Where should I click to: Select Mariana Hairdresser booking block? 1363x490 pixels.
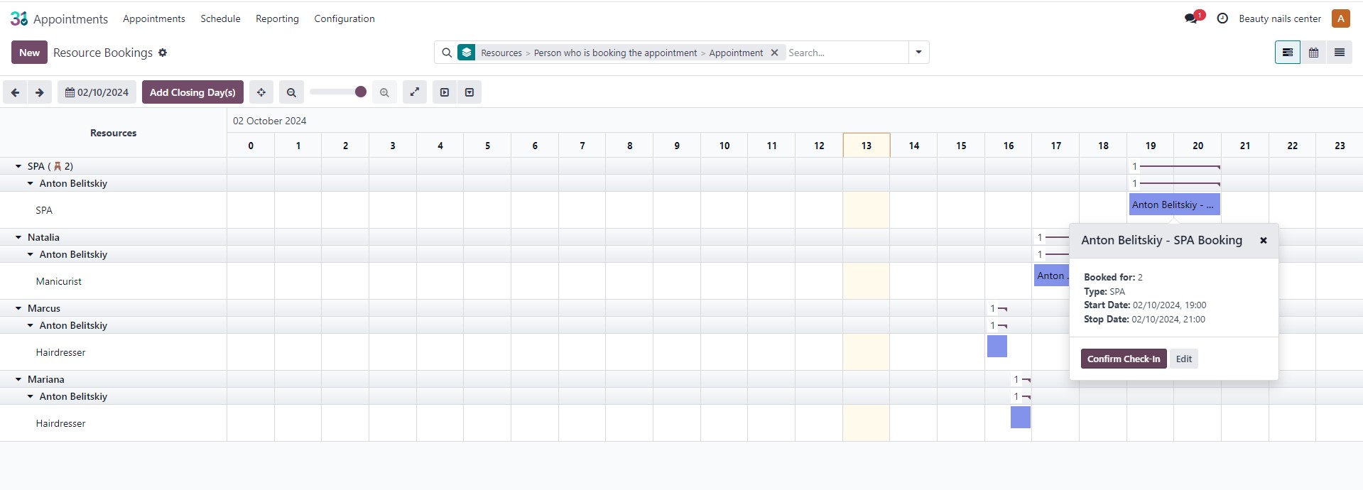pos(1021,418)
